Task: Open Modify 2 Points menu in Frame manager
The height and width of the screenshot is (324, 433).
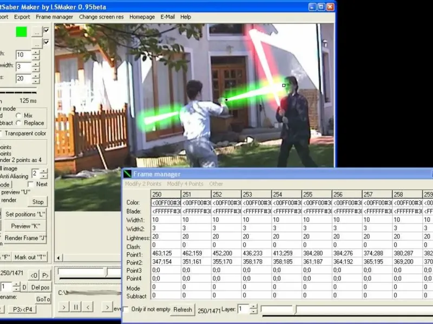Action: 143,184
